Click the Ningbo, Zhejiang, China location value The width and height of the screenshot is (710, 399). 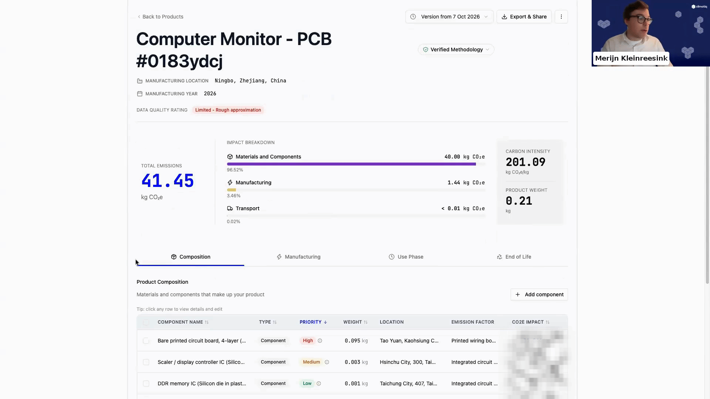point(250,81)
